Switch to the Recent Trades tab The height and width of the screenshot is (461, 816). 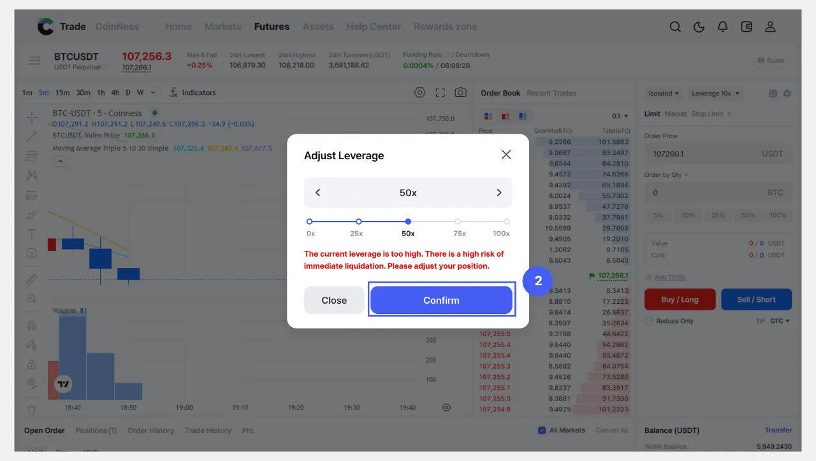point(551,93)
